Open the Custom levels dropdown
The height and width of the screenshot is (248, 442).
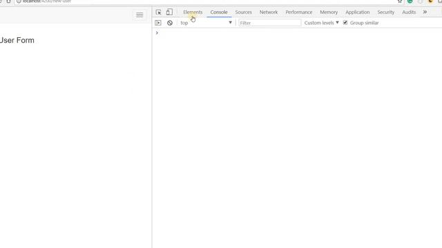(321, 23)
